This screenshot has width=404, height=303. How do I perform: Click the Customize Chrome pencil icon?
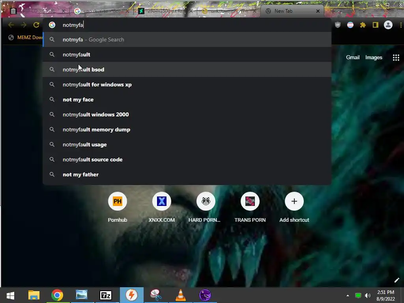click(397, 280)
